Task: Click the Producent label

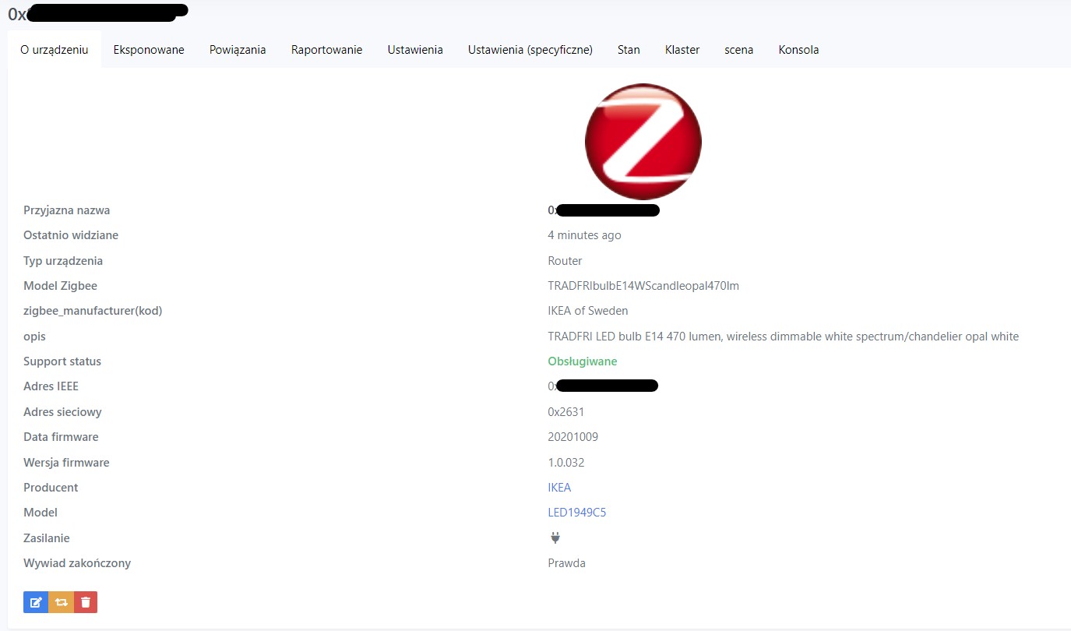Action: pos(51,488)
